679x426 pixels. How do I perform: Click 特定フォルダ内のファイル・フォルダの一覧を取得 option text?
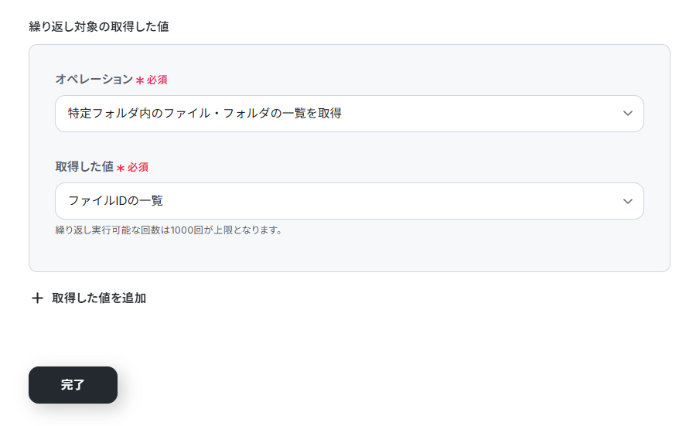click(205, 114)
